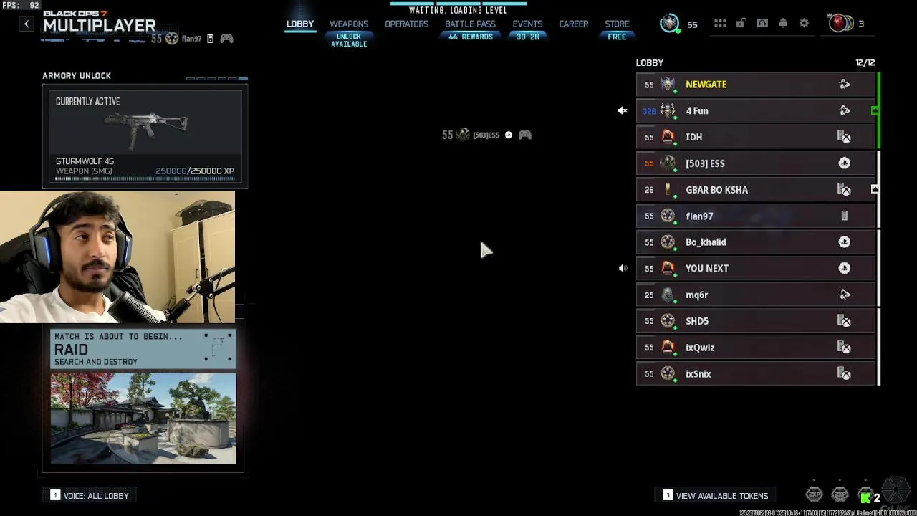Click the Xbox PC icon on GBAR BO KSHA row
The width and height of the screenshot is (917, 516).
click(x=845, y=190)
